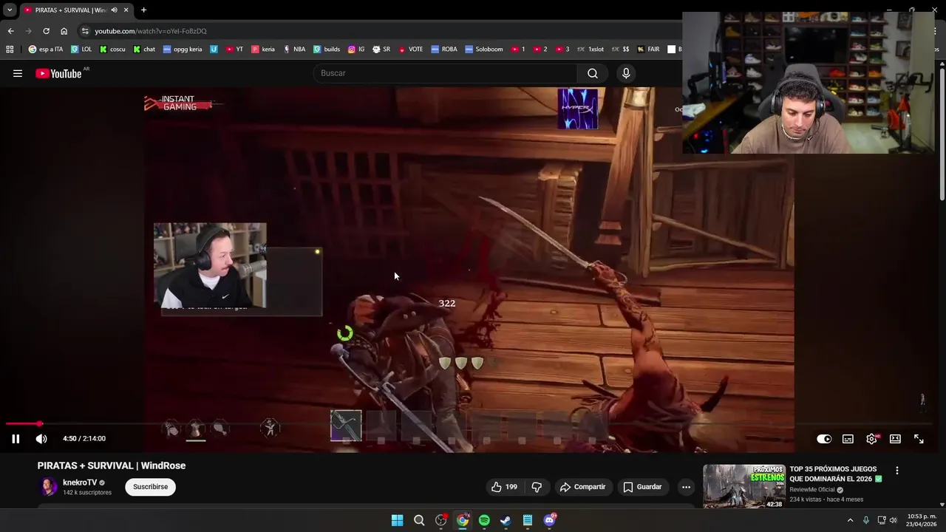Image resolution: width=946 pixels, height=532 pixels.
Task: Focus the Buscar search field
Action: (446, 73)
